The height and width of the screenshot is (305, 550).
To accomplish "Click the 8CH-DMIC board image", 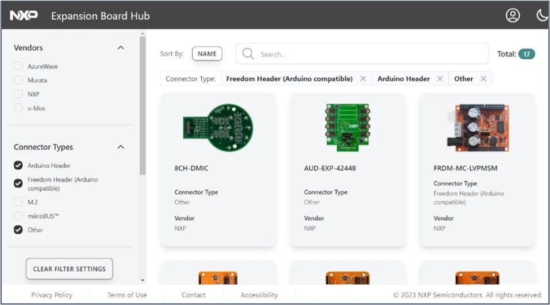I will pos(218,128).
